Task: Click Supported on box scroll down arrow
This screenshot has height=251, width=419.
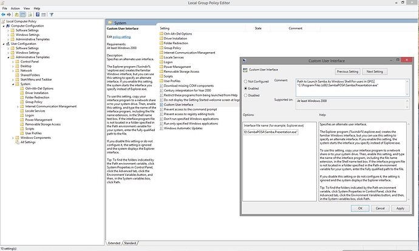Action: coord(407,107)
